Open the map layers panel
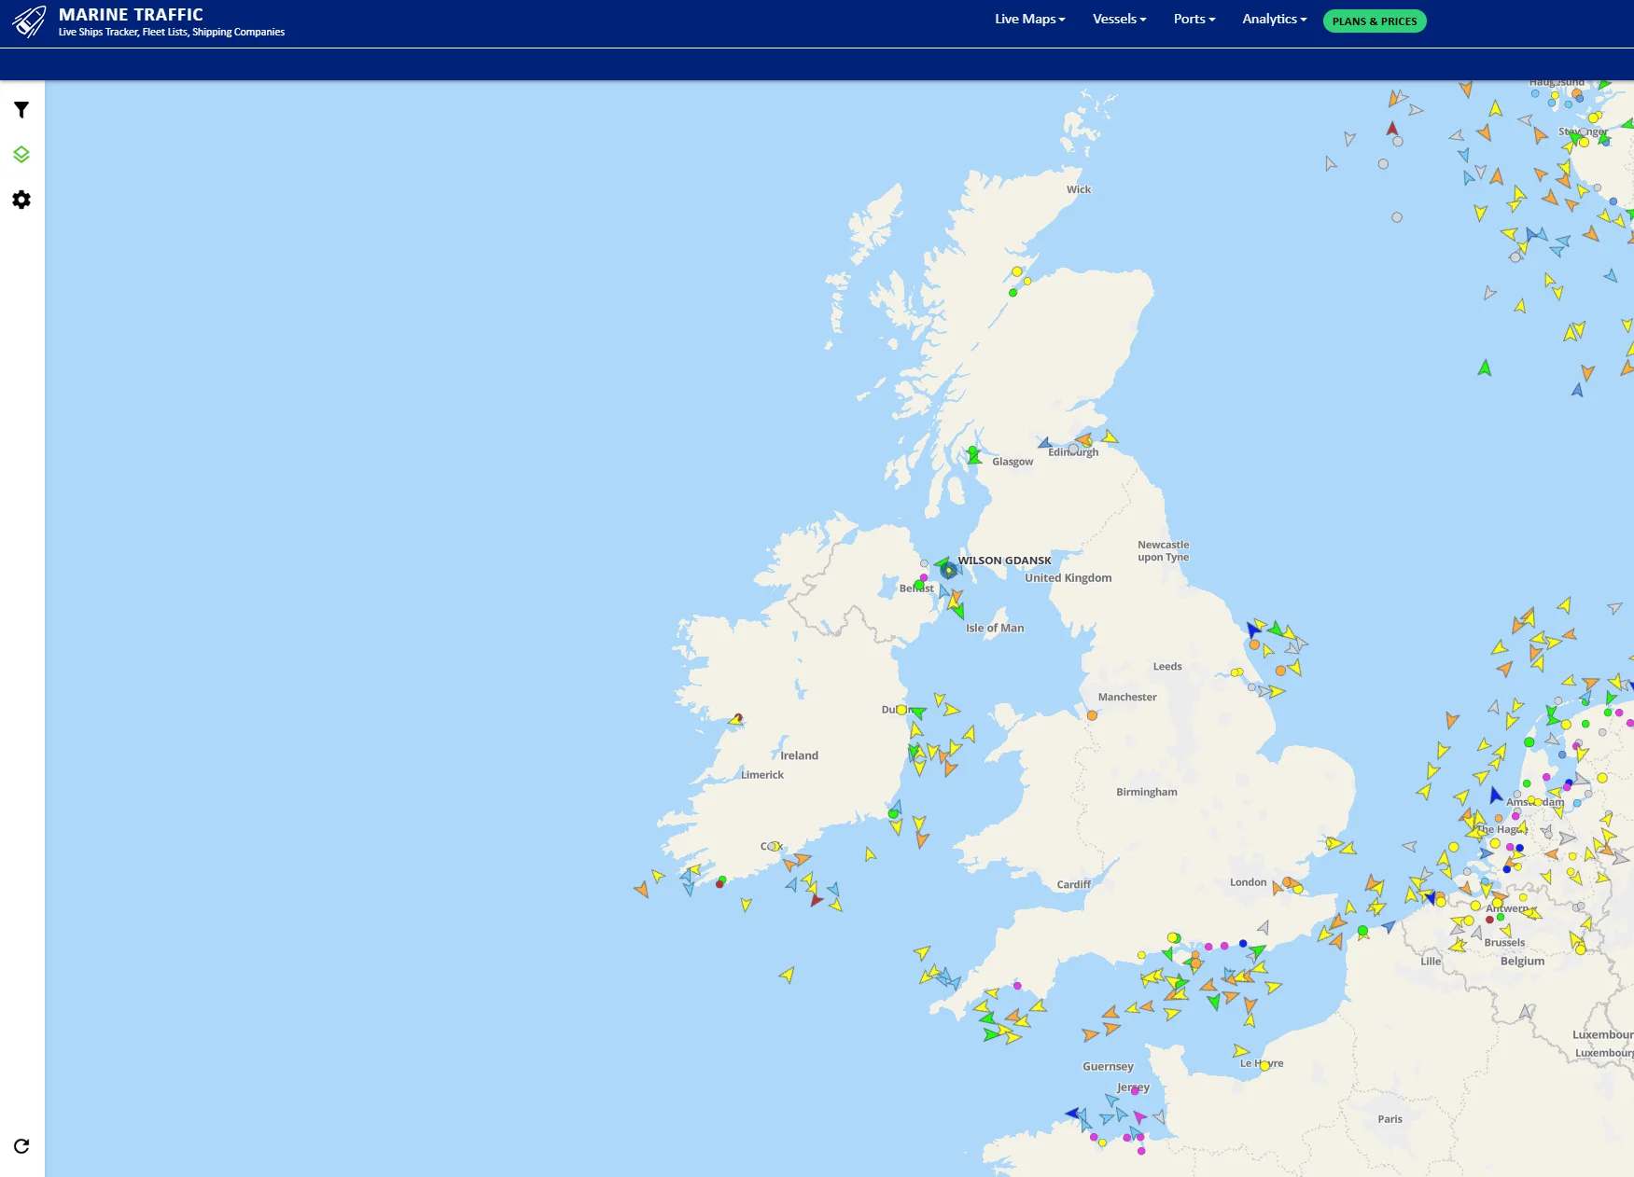Viewport: 1634px width, 1177px height. (x=21, y=155)
